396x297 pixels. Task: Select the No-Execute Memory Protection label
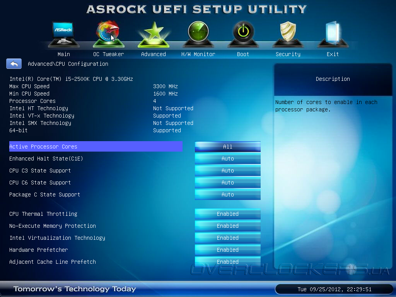coord(53,226)
